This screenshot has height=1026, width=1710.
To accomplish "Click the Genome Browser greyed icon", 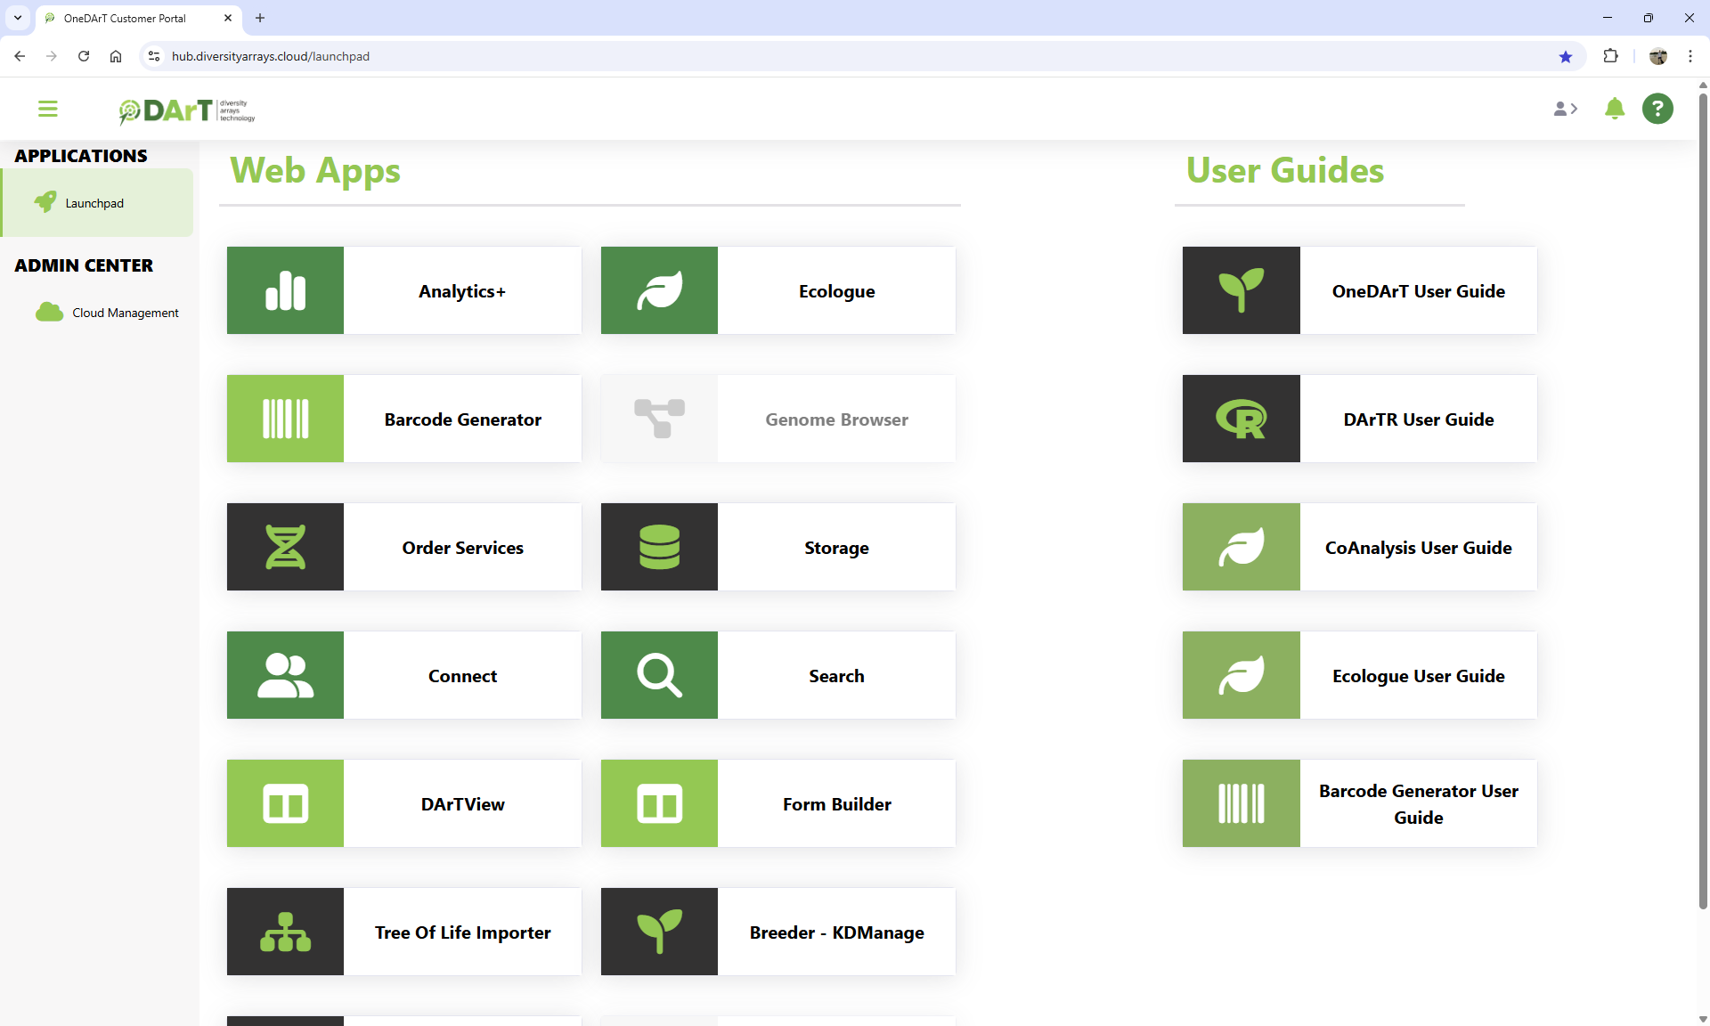I will pos(659,419).
